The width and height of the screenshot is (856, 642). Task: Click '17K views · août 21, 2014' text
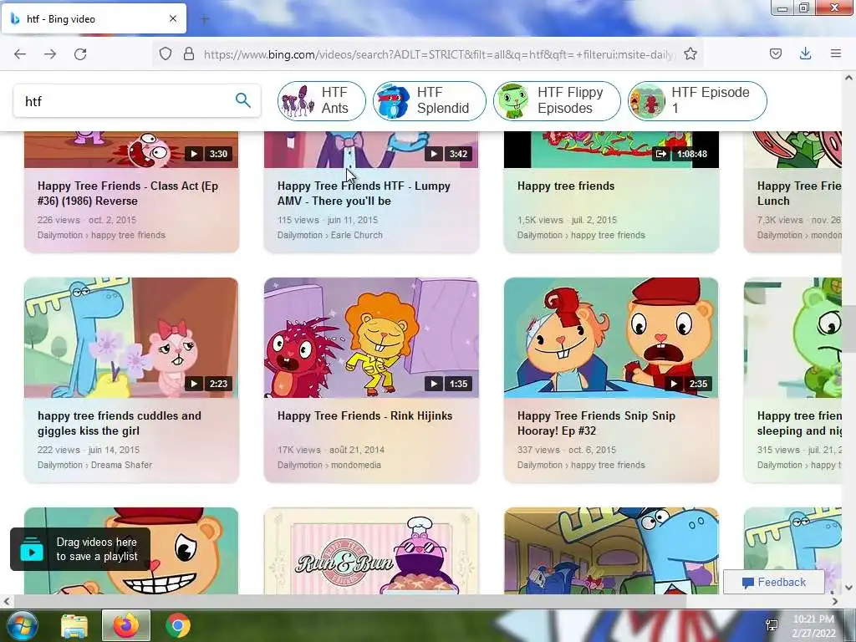[331, 450]
